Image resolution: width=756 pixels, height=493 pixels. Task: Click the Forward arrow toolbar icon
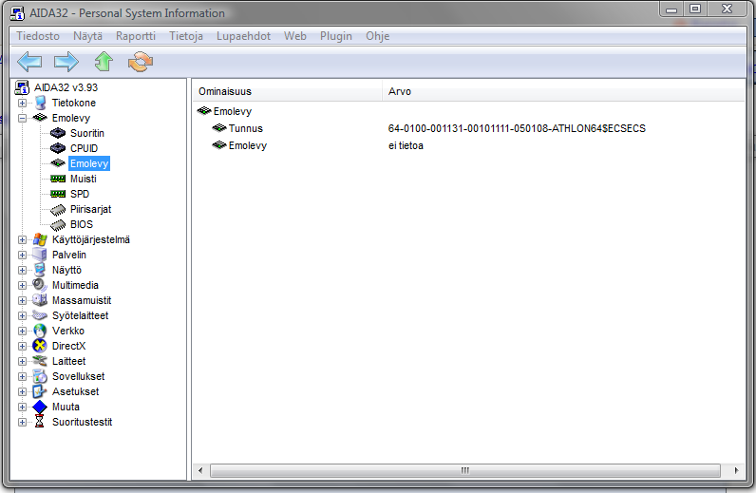click(66, 62)
